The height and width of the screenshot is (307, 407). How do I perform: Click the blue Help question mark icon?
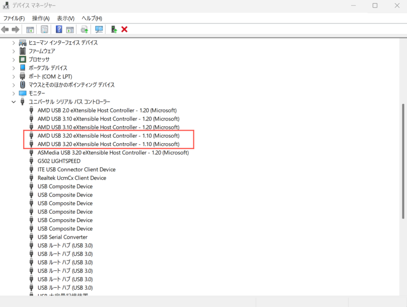click(59, 29)
